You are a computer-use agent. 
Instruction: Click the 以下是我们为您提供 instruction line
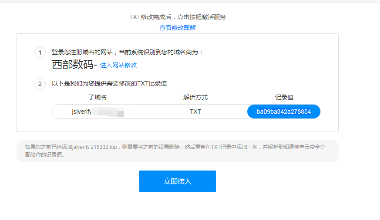(109, 83)
